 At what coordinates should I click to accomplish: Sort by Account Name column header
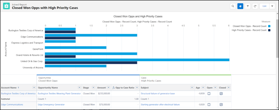pyautogui.click(x=9, y=88)
